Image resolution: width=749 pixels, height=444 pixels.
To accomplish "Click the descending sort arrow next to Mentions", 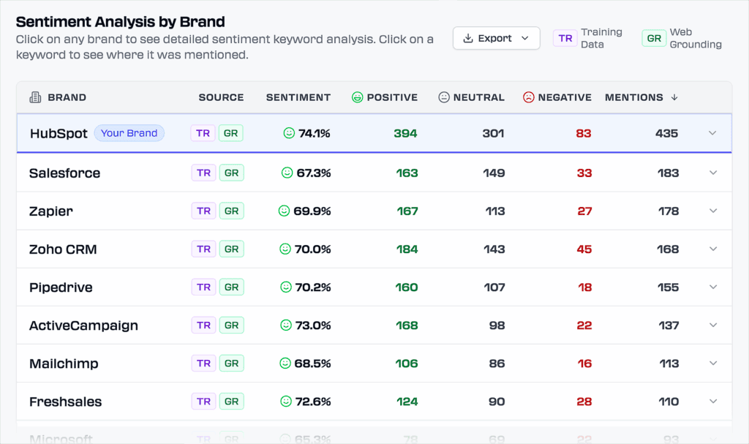I will coord(674,97).
